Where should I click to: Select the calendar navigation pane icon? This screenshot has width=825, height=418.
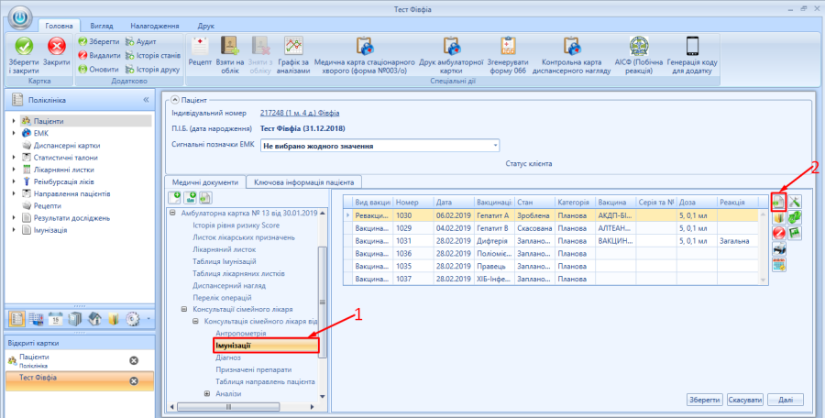click(x=56, y=319)
